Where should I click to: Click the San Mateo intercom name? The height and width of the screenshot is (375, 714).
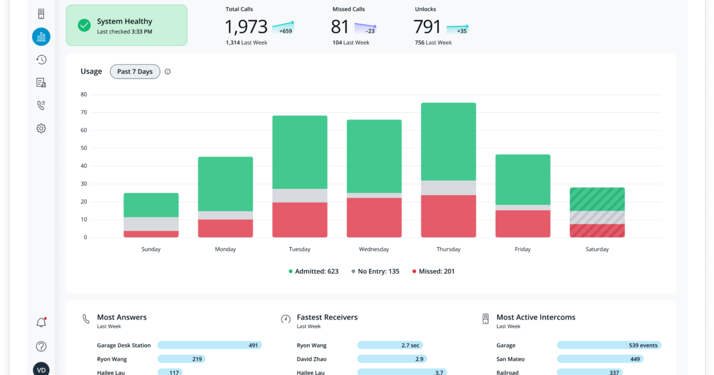510,359
